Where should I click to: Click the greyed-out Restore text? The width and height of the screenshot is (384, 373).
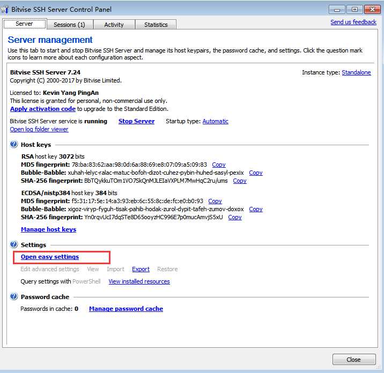167,269
